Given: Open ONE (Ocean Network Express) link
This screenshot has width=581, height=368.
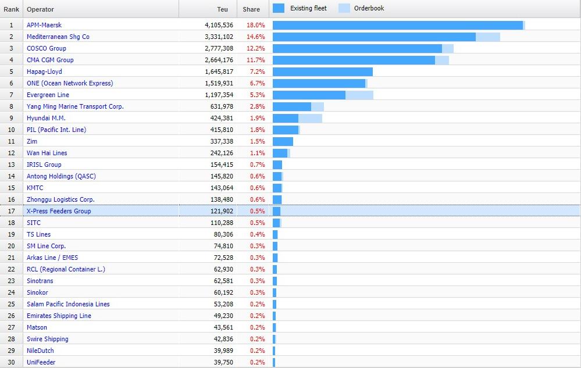Looking at the screenshot, I should (70, 83).
